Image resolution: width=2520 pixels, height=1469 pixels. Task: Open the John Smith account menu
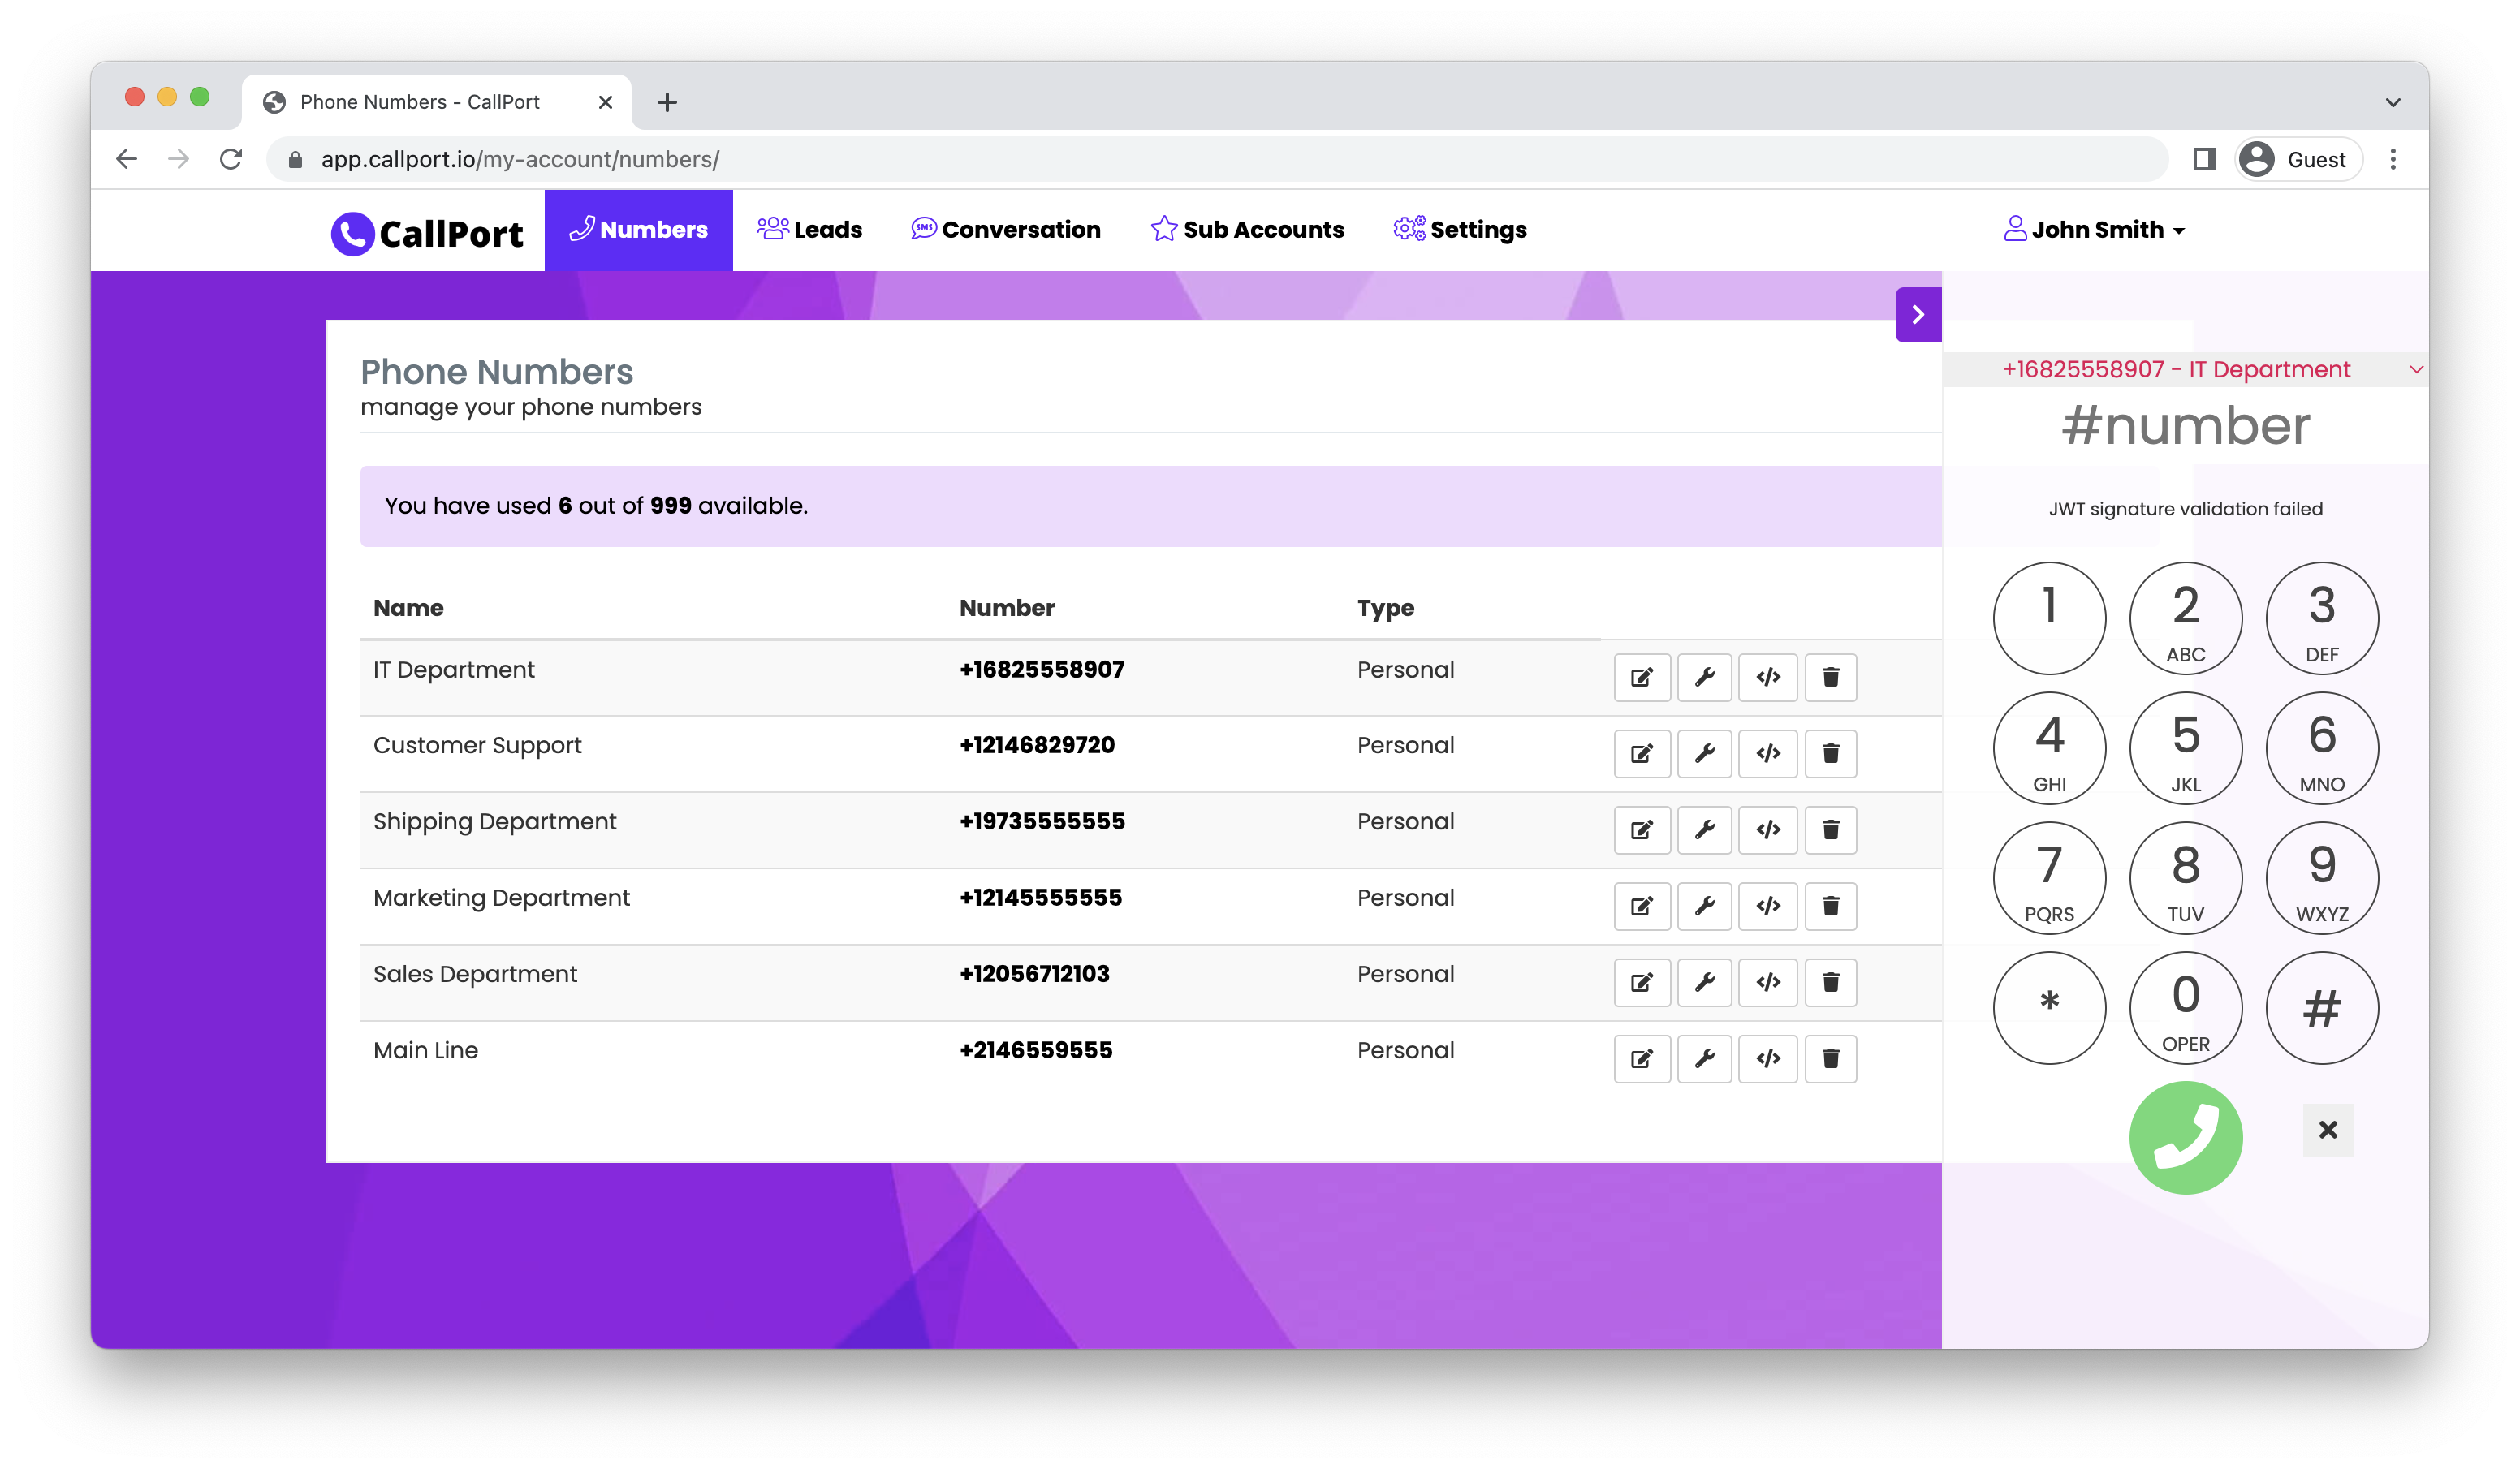pos(2094,230)
